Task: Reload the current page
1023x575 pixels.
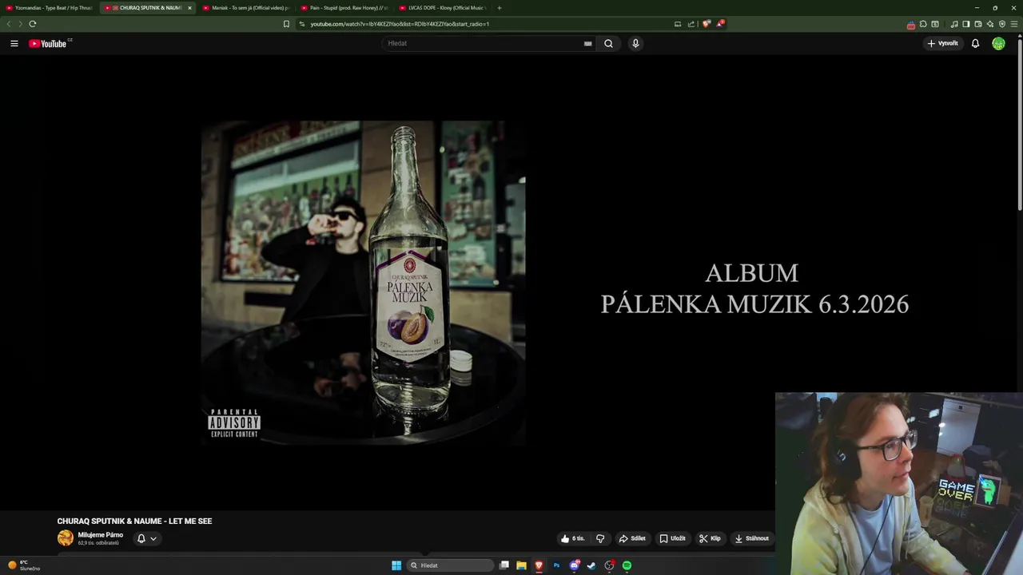Action: 33,24
